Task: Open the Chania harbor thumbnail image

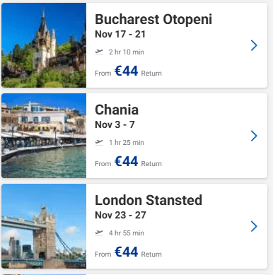Action: tap(44, 136)
